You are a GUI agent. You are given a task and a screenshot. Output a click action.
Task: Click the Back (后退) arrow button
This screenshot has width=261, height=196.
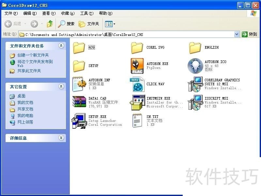13,24
